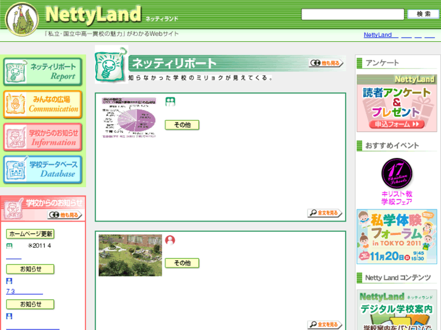
Task: Click the NettyLand mascot logo
Action: coord(22,19)
